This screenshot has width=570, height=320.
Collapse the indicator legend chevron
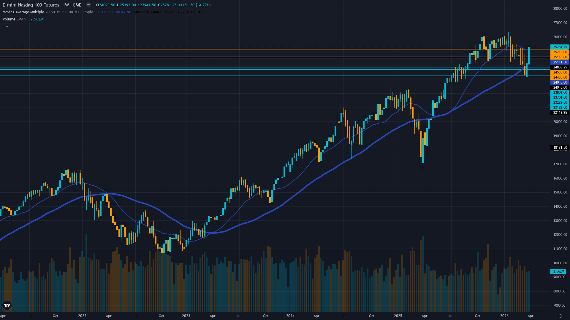7,26
